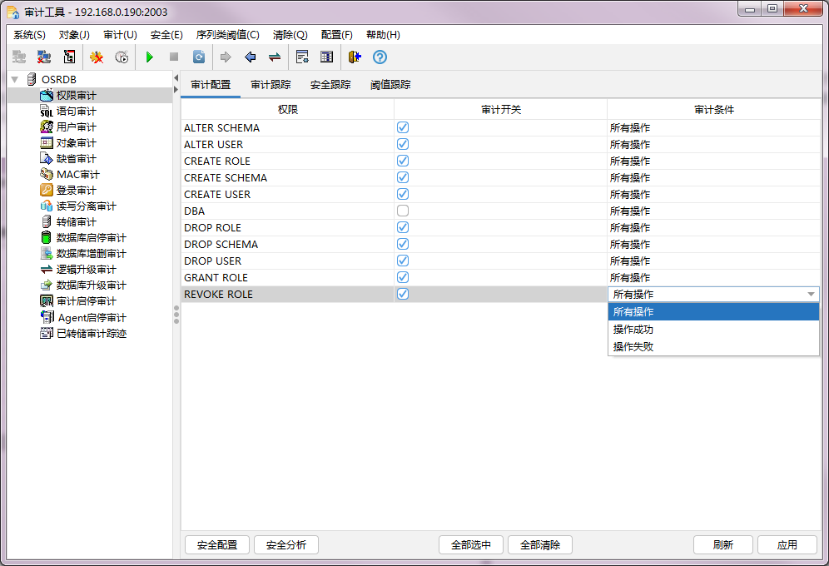Select the 登录审计 key icon in sidebar

(75, 190)
